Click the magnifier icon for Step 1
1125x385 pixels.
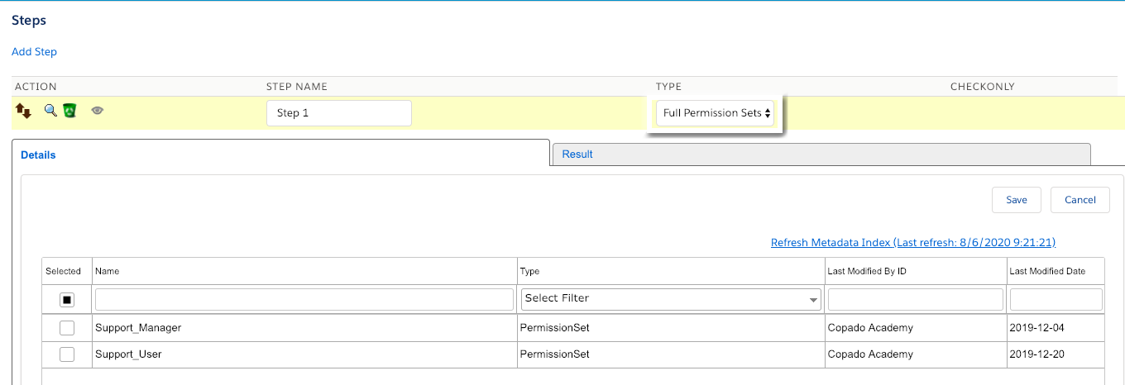click(50, 110)
